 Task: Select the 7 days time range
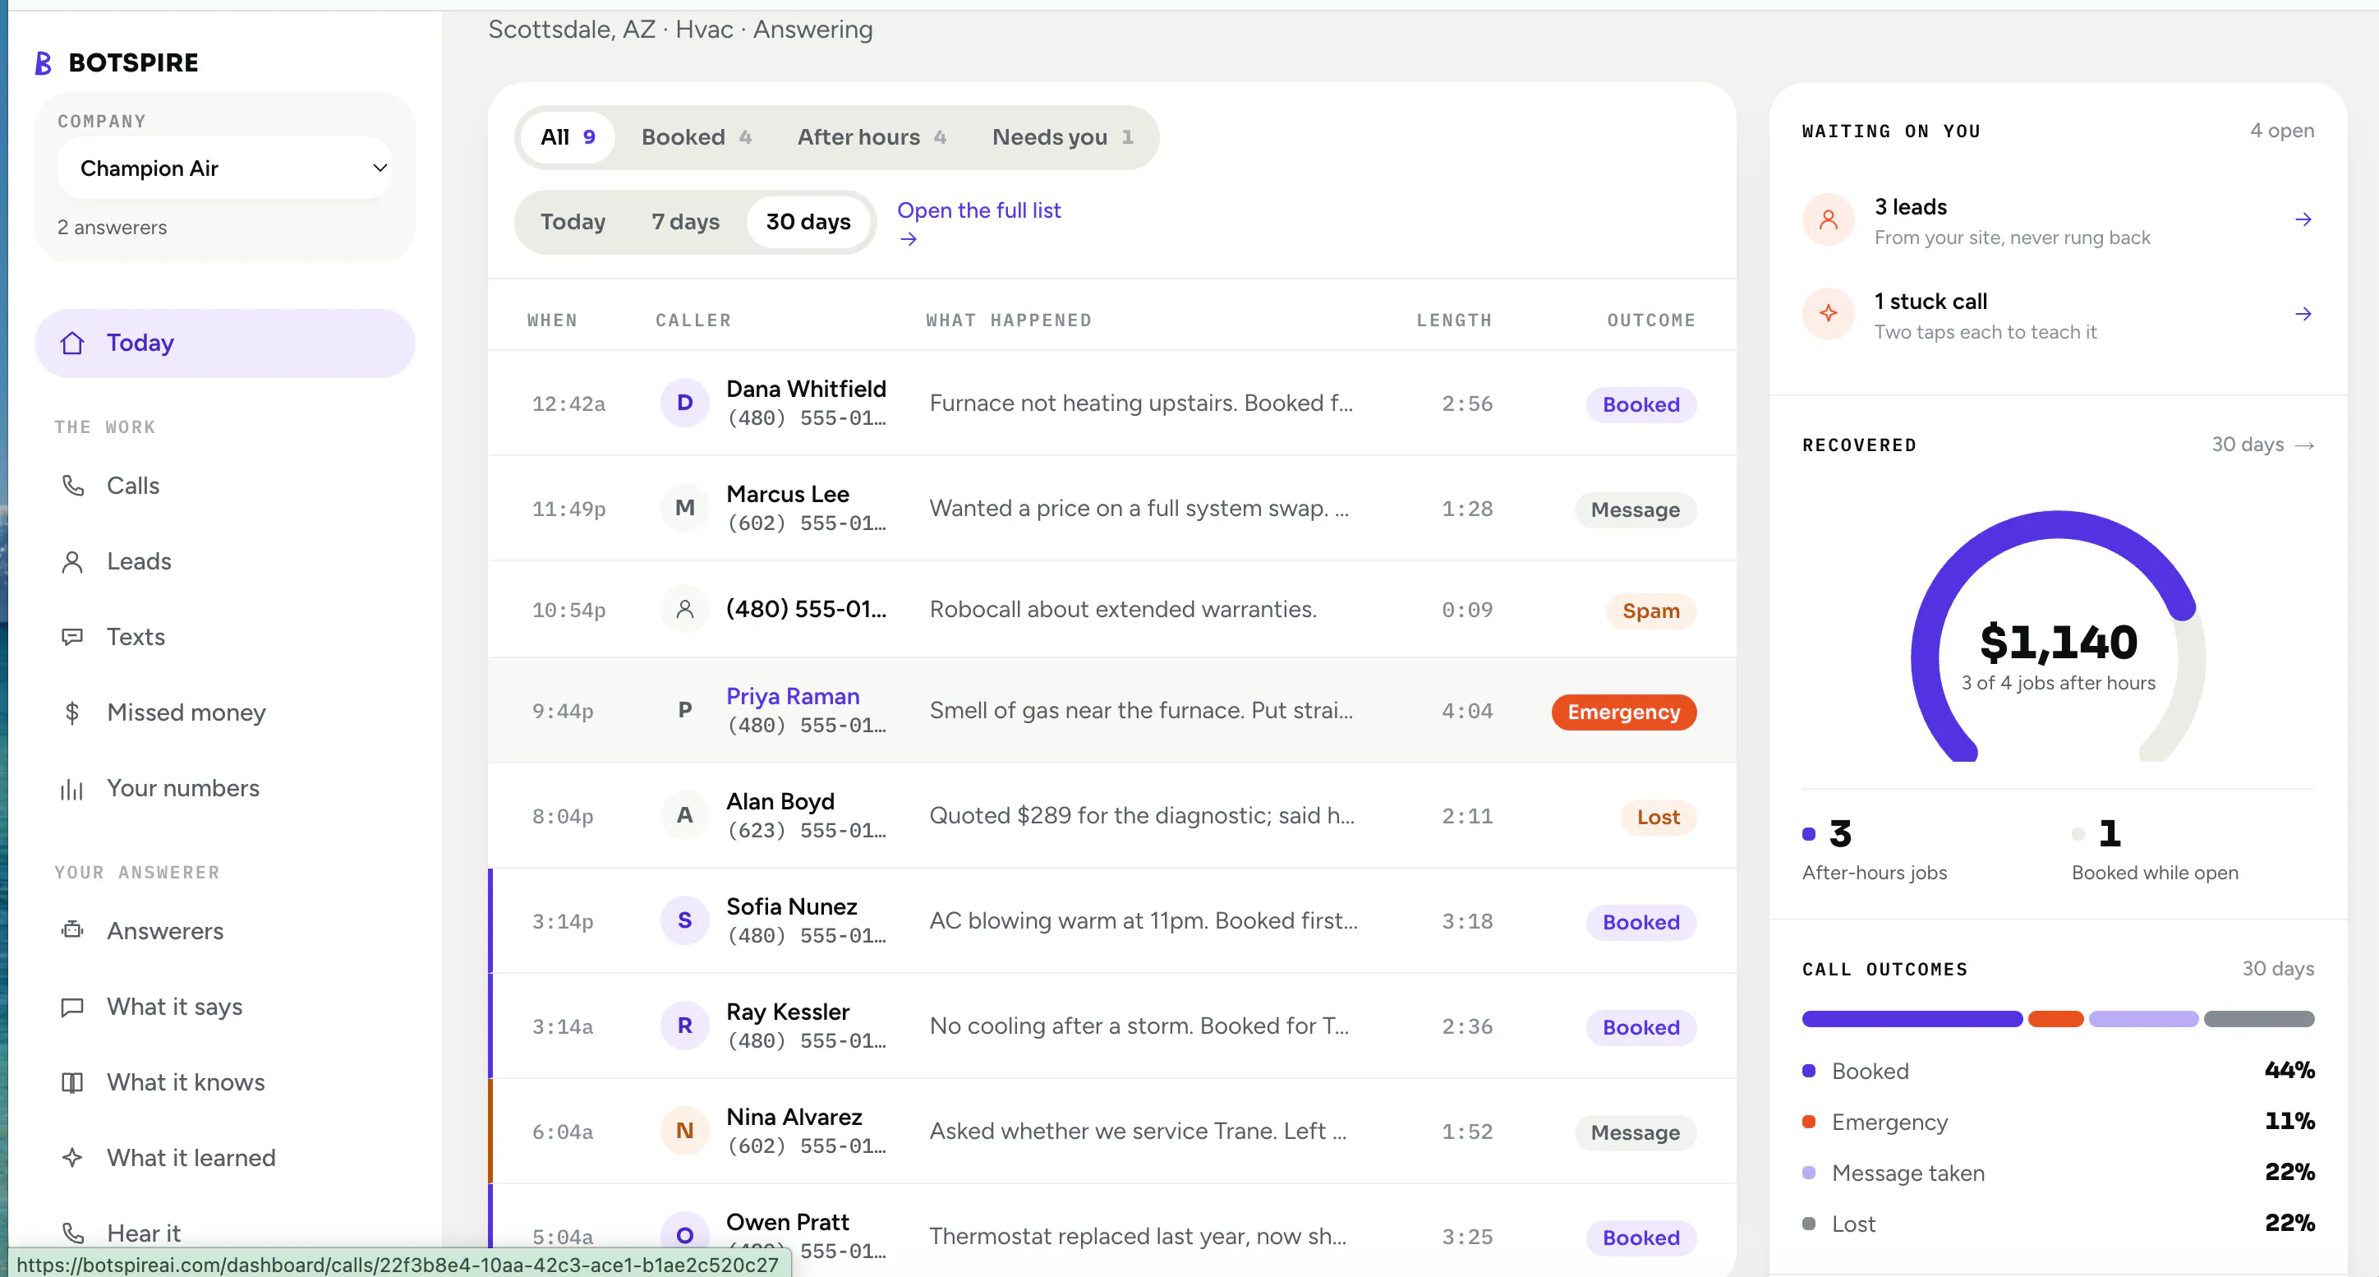[685, 222]
